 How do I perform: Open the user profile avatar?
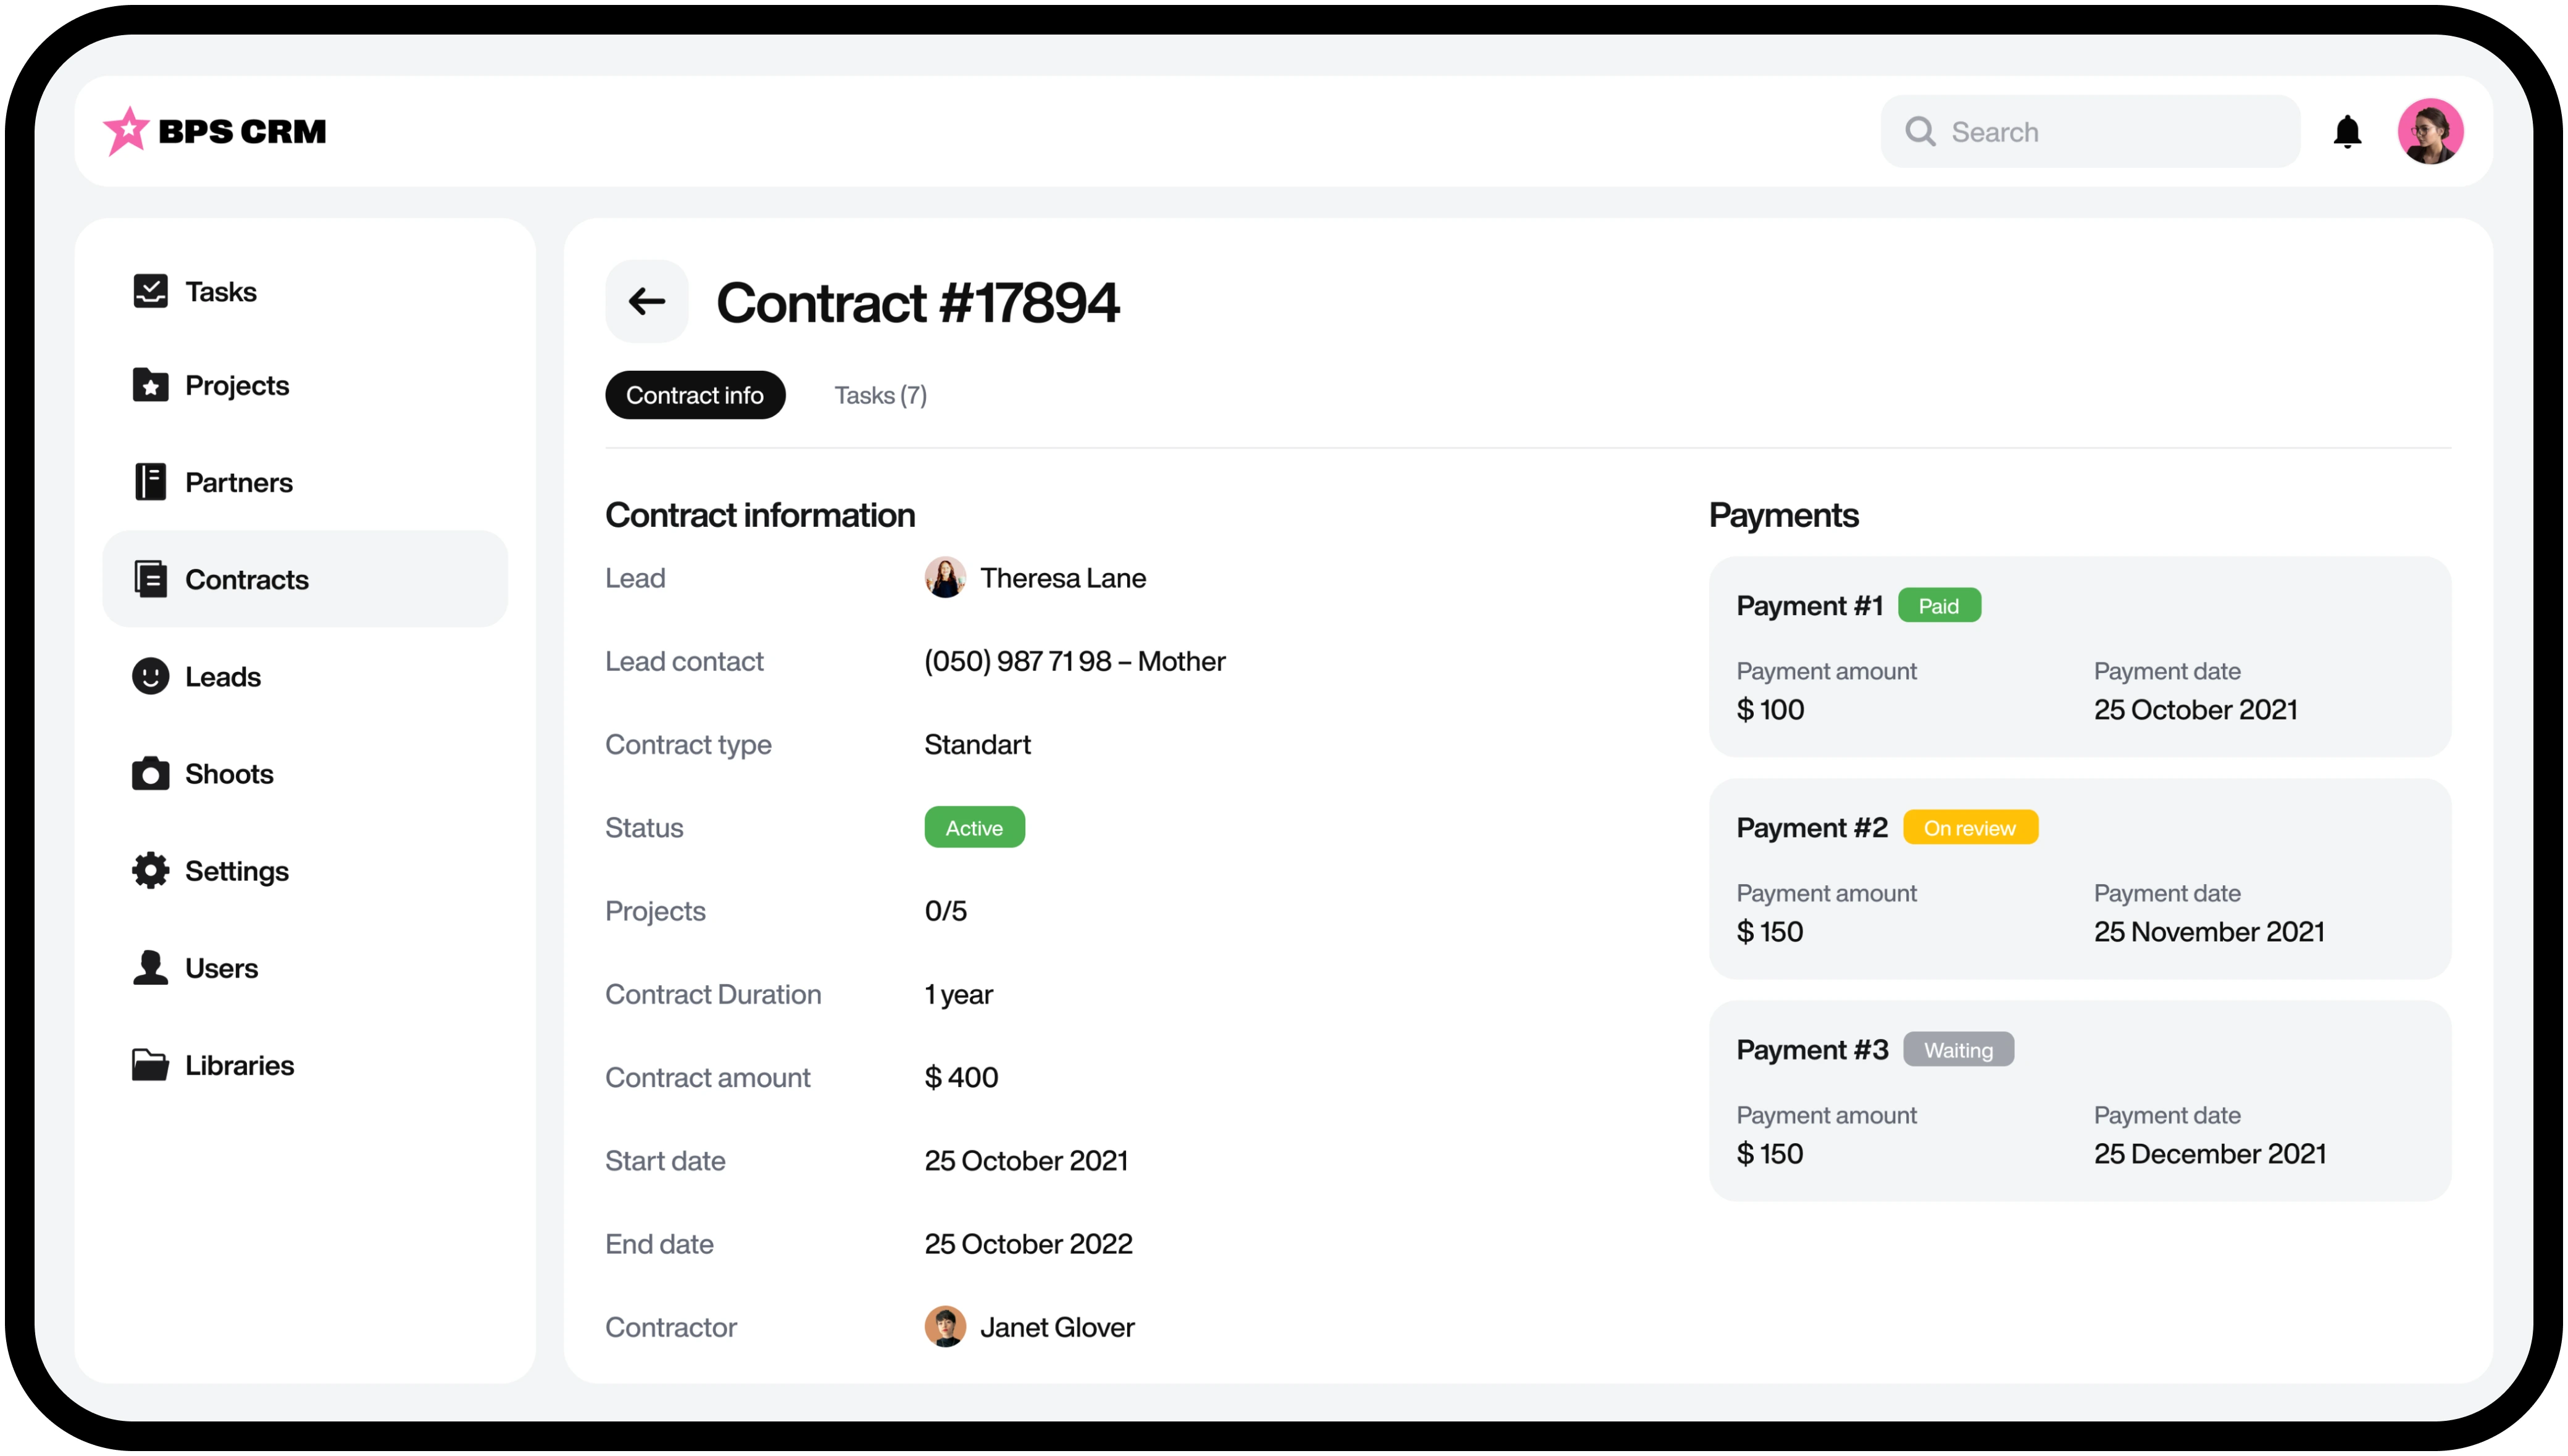(x=2430, y=131)
